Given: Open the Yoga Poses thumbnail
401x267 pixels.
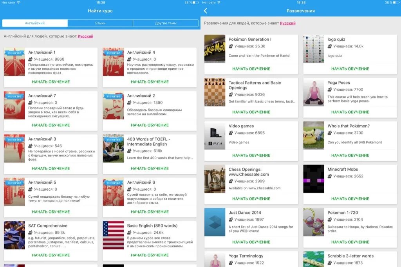Looking at the screenshot, I should (x=314, y=92).
